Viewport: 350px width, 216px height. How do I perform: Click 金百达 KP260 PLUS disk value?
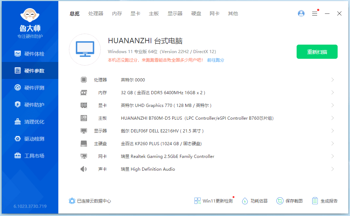pos(161,143)
